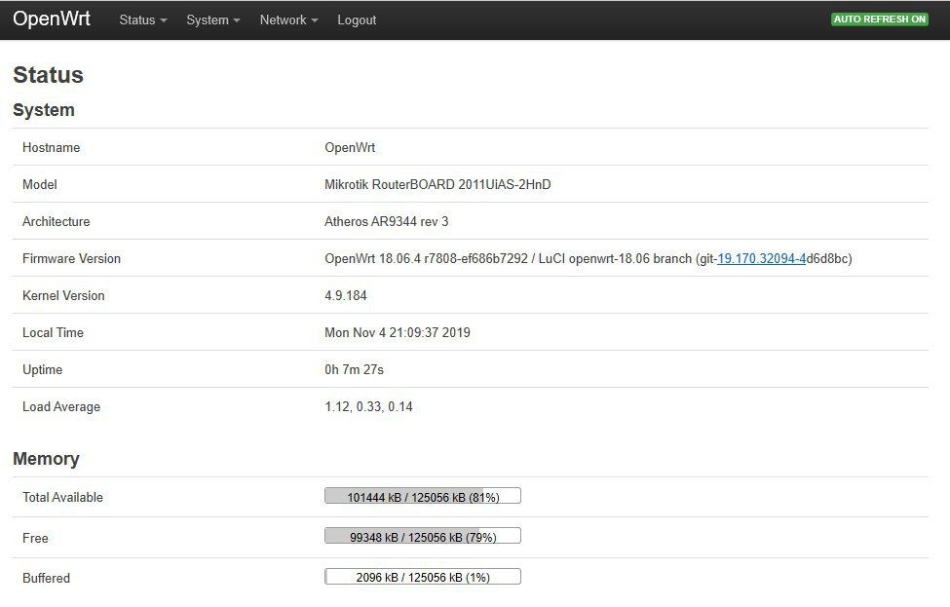Viewport: 950px width, 607px height.
Task: Toggle the AUTO REFRESH ON badge
Action: click(x=880, y=19)
